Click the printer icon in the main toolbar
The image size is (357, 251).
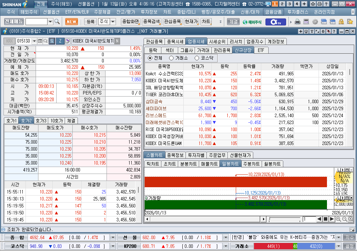[297, 22]
